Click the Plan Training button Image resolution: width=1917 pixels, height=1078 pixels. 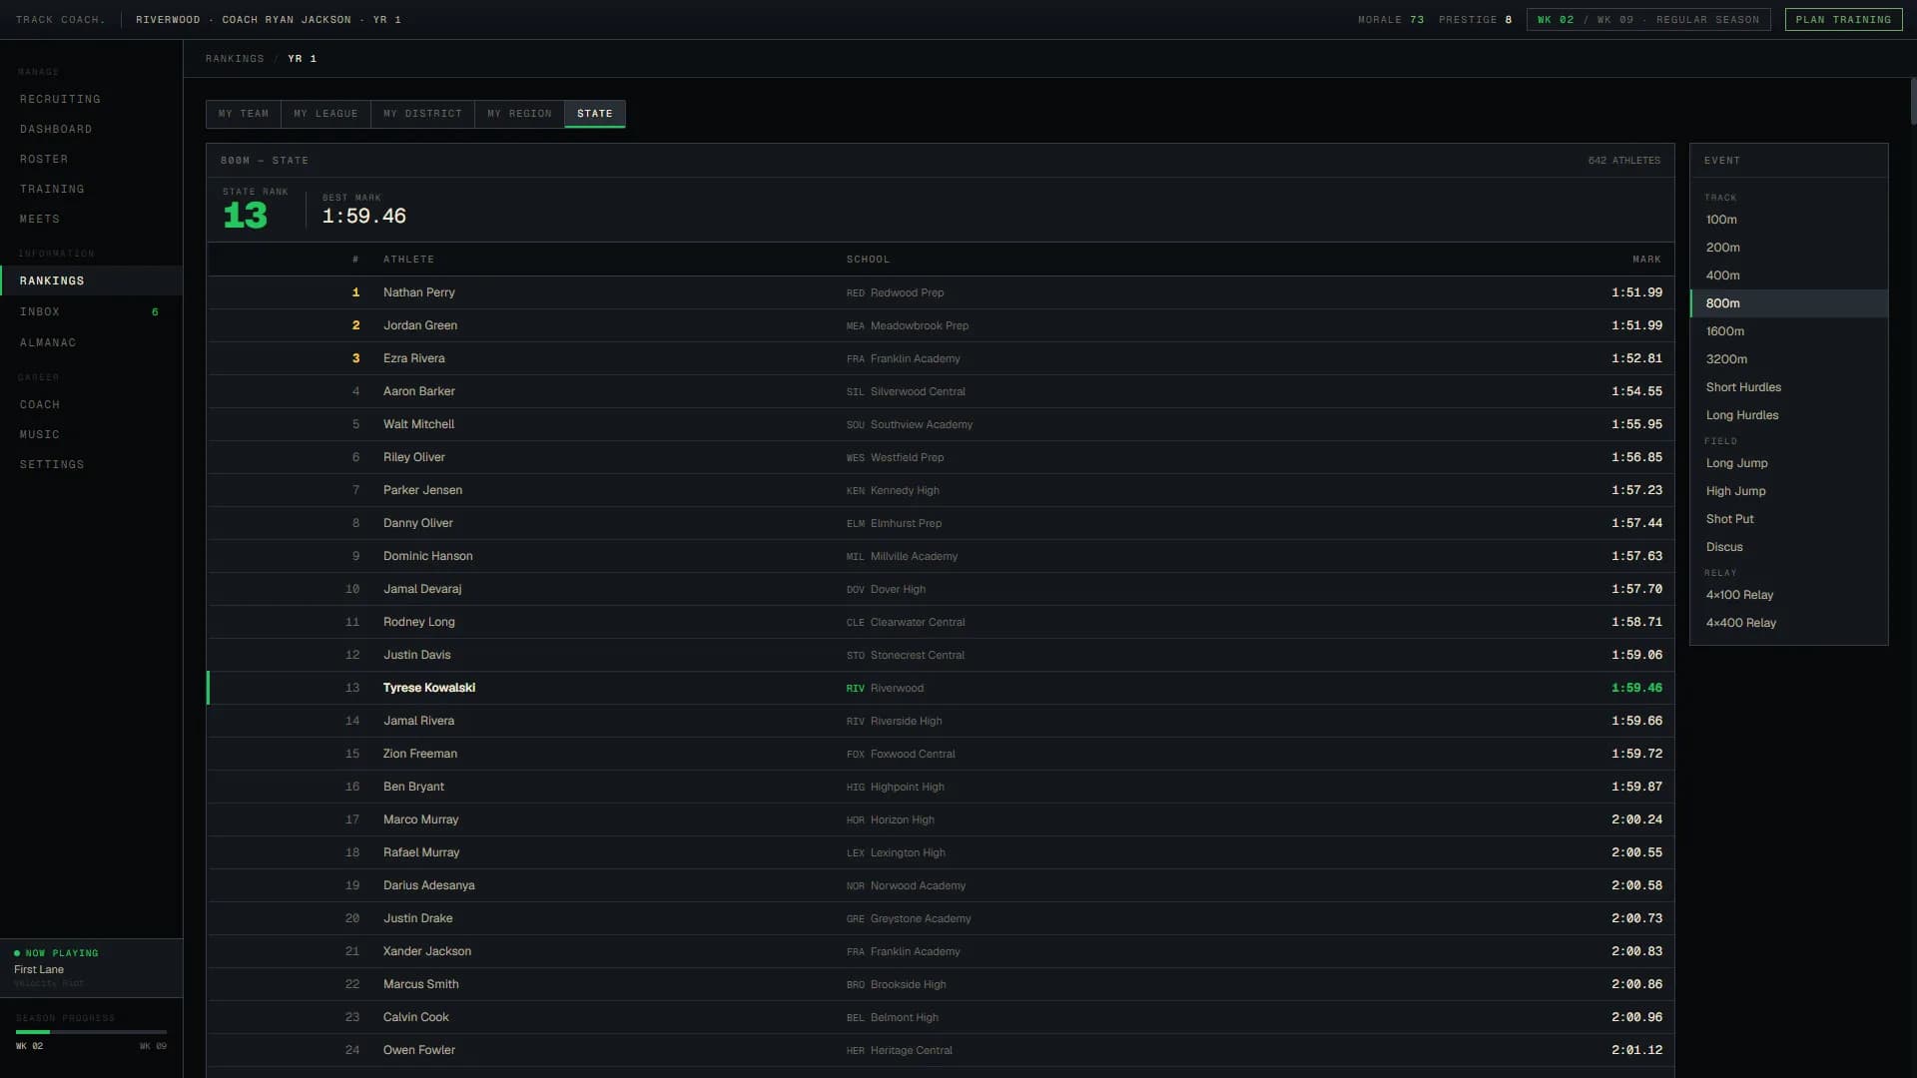pyautogui.click(x=1843, y=19)
